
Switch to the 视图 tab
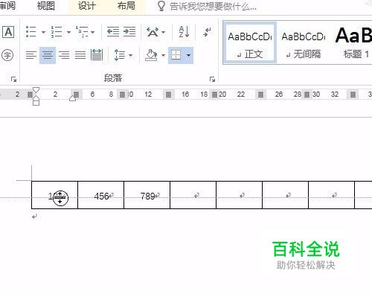45,5
